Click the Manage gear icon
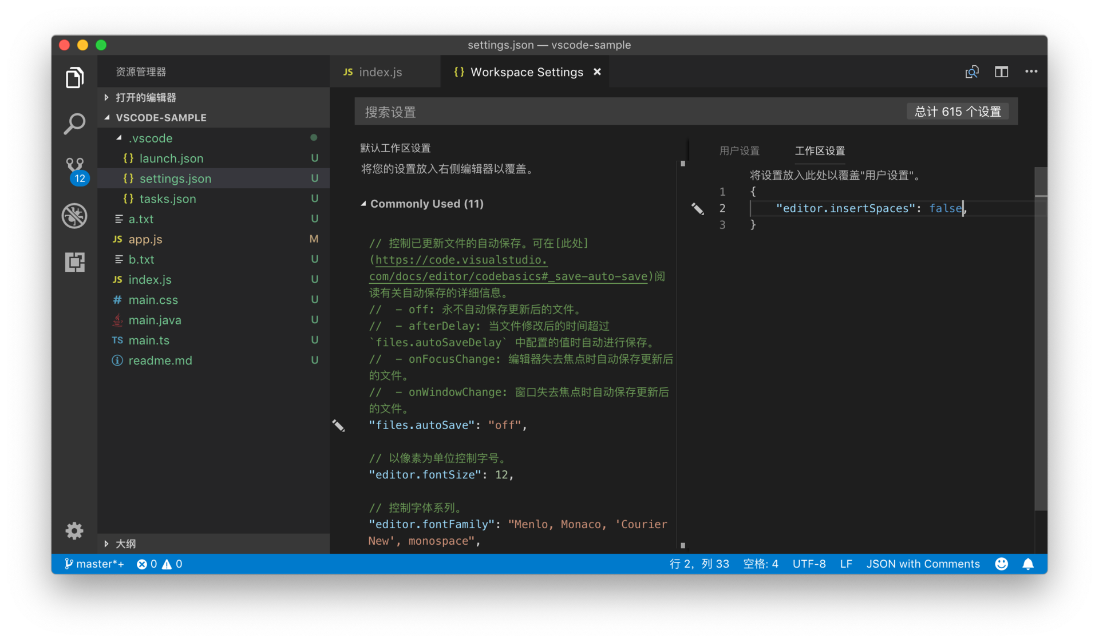 click(74, 531)
